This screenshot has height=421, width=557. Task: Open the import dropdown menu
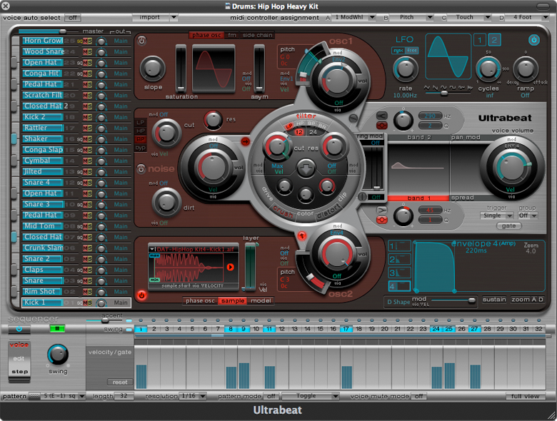(x=154, y=17)
